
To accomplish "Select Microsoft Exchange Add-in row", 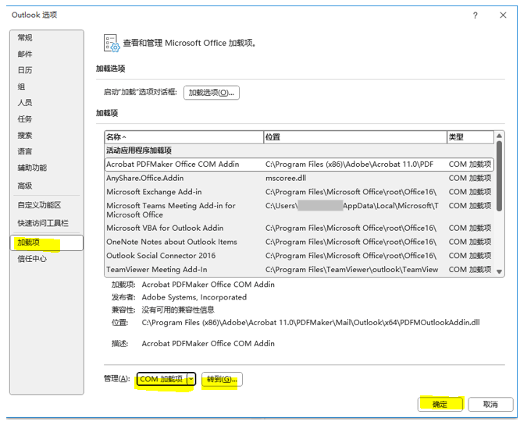I will [299, 192].
